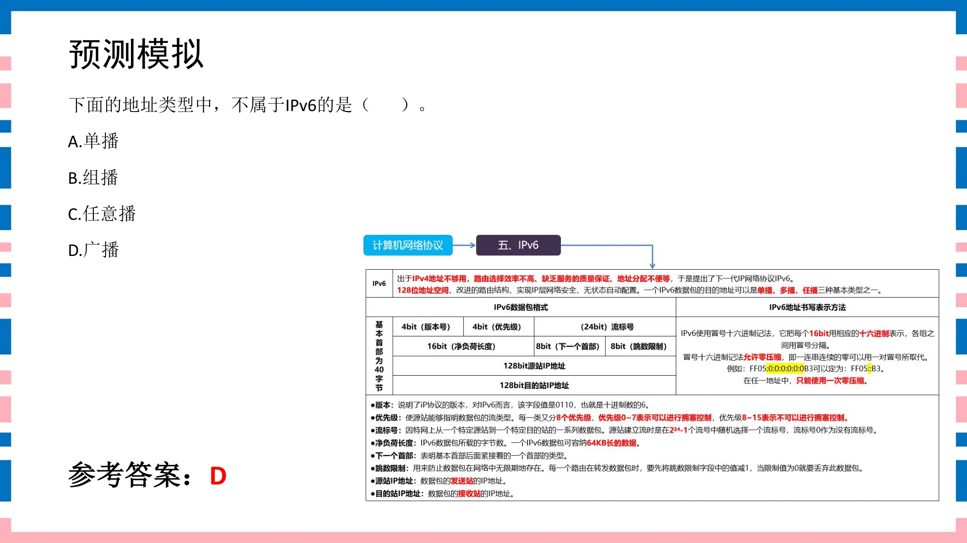Choose answer option D.广播
The height and width of the screenshot is (543, 967).
pyautogui.click(x=93, y=250)
